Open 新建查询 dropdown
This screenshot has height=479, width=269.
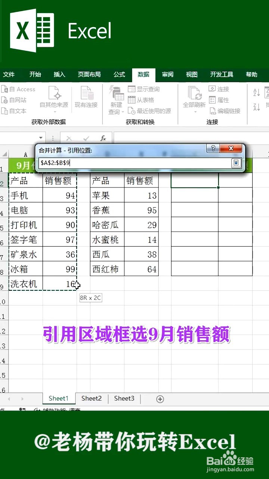tap(116, 100)
